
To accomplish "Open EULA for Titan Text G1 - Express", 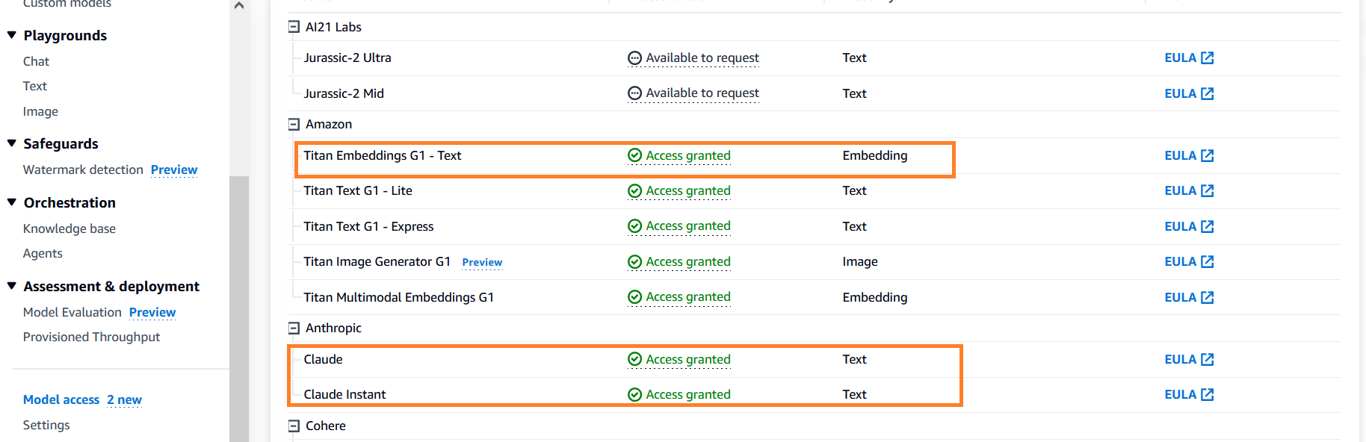I will [1189, 226].
